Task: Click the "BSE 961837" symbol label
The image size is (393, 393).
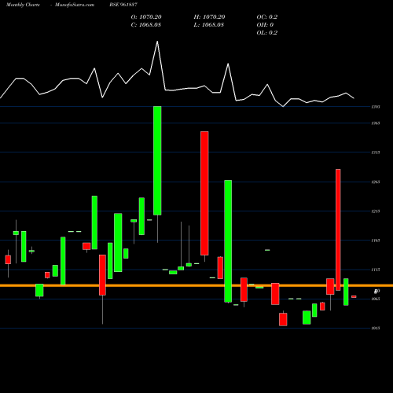Action: pyautogui.click(x=123, y=5)
